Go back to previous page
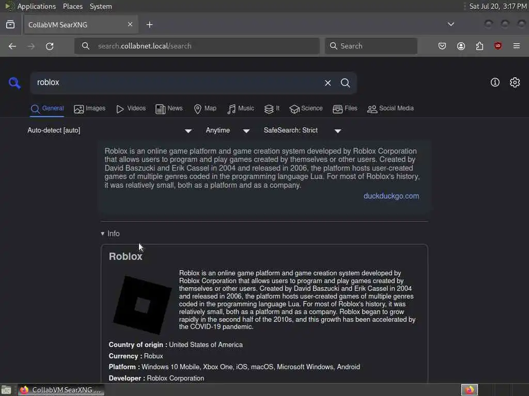Viewport: 529px width, 396px height. pyautogui.click(x=12, y=46)
